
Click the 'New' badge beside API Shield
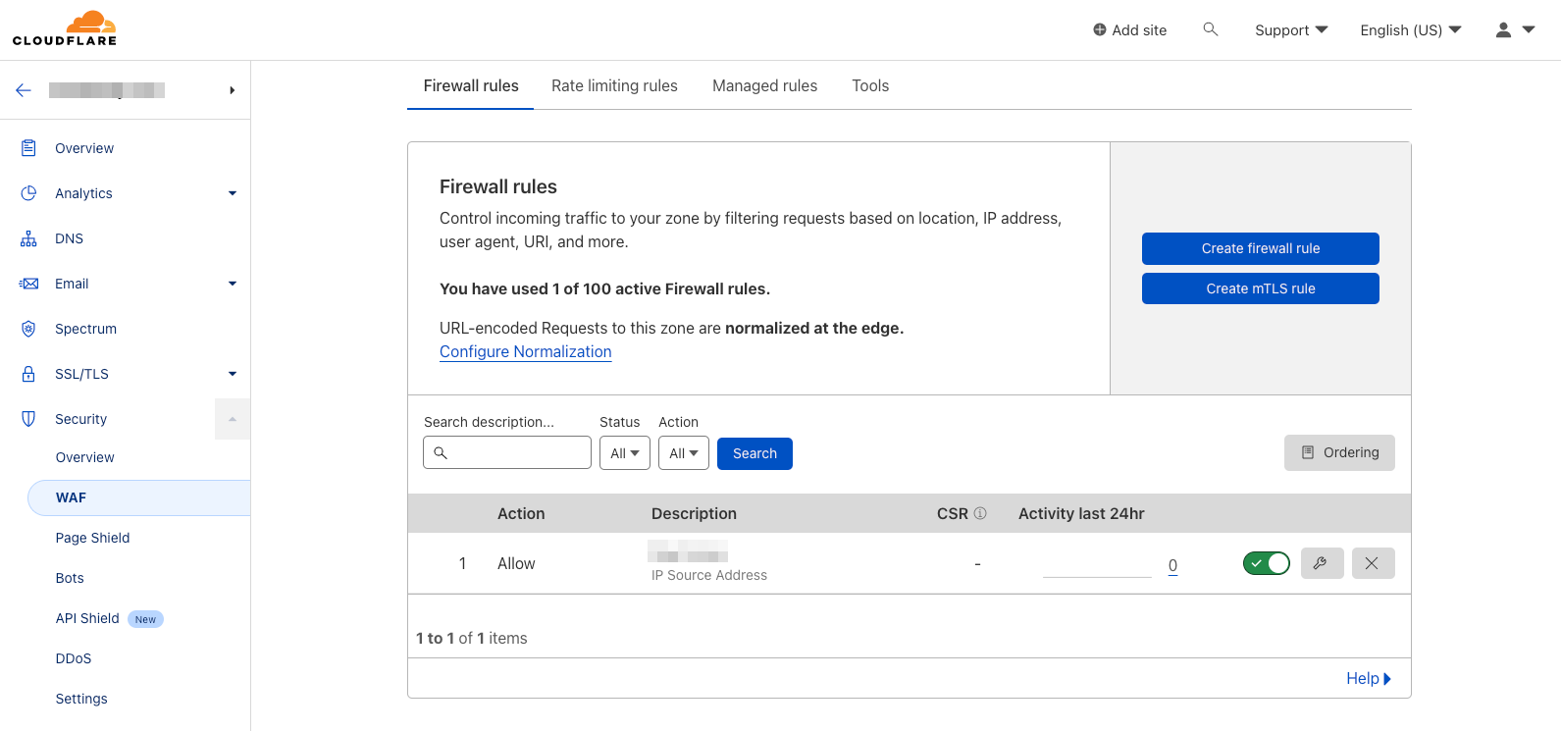[x=145, y=619]
